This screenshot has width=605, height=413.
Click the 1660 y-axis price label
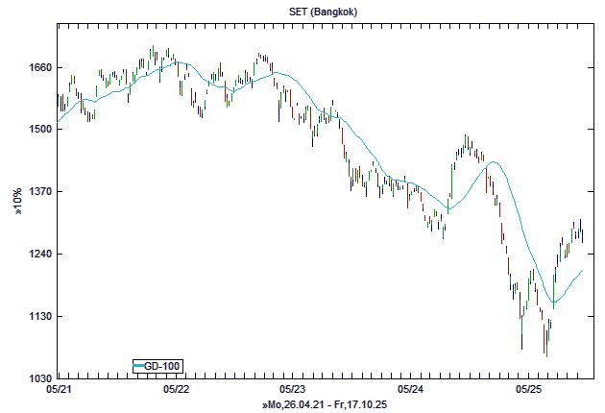point(38,68)
